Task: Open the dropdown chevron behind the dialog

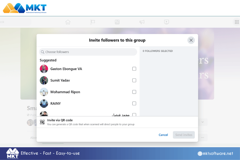Action: tap(203, 122)
